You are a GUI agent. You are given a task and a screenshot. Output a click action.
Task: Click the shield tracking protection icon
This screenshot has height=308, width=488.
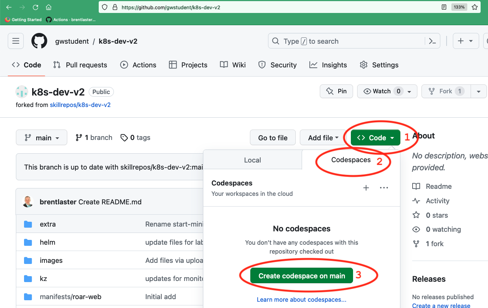pos(105,7)
